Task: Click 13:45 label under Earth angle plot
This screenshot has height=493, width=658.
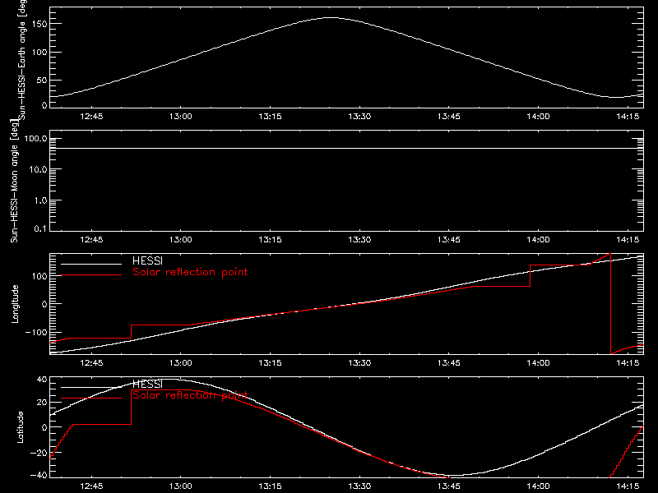Action: click(x=449, y=117)
